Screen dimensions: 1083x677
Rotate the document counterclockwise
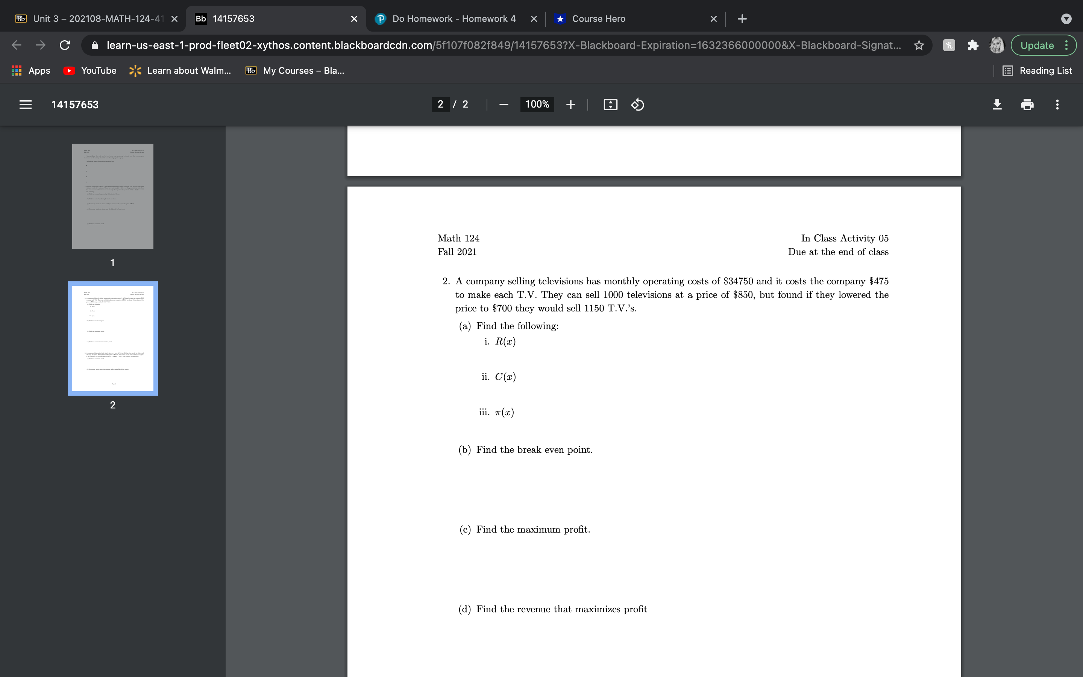(x=637, y=104)
